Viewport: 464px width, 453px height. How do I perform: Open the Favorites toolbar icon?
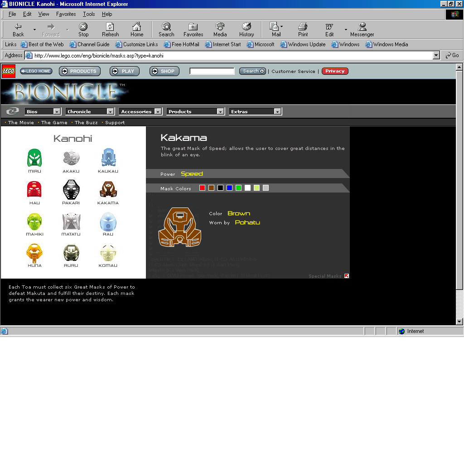point(193,29)
